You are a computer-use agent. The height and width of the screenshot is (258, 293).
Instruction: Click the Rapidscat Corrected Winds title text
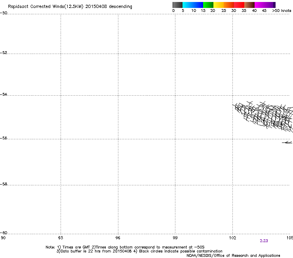click(x=70, y=7)
